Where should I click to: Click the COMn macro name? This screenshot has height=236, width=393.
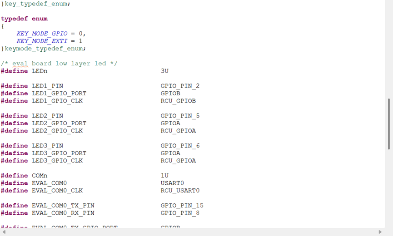pyautogui.click(x=40, y=176)
